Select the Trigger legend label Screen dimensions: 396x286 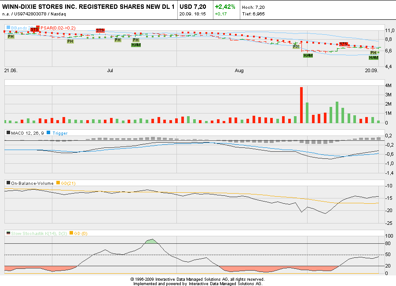pyautogui.click(x=60, y=133)
